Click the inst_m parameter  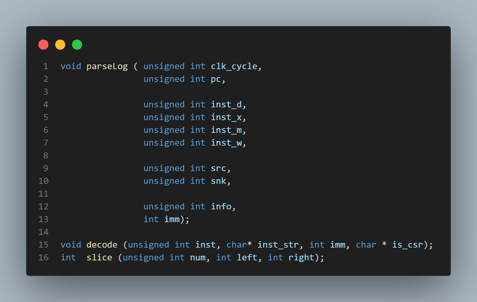pos(226,130)
